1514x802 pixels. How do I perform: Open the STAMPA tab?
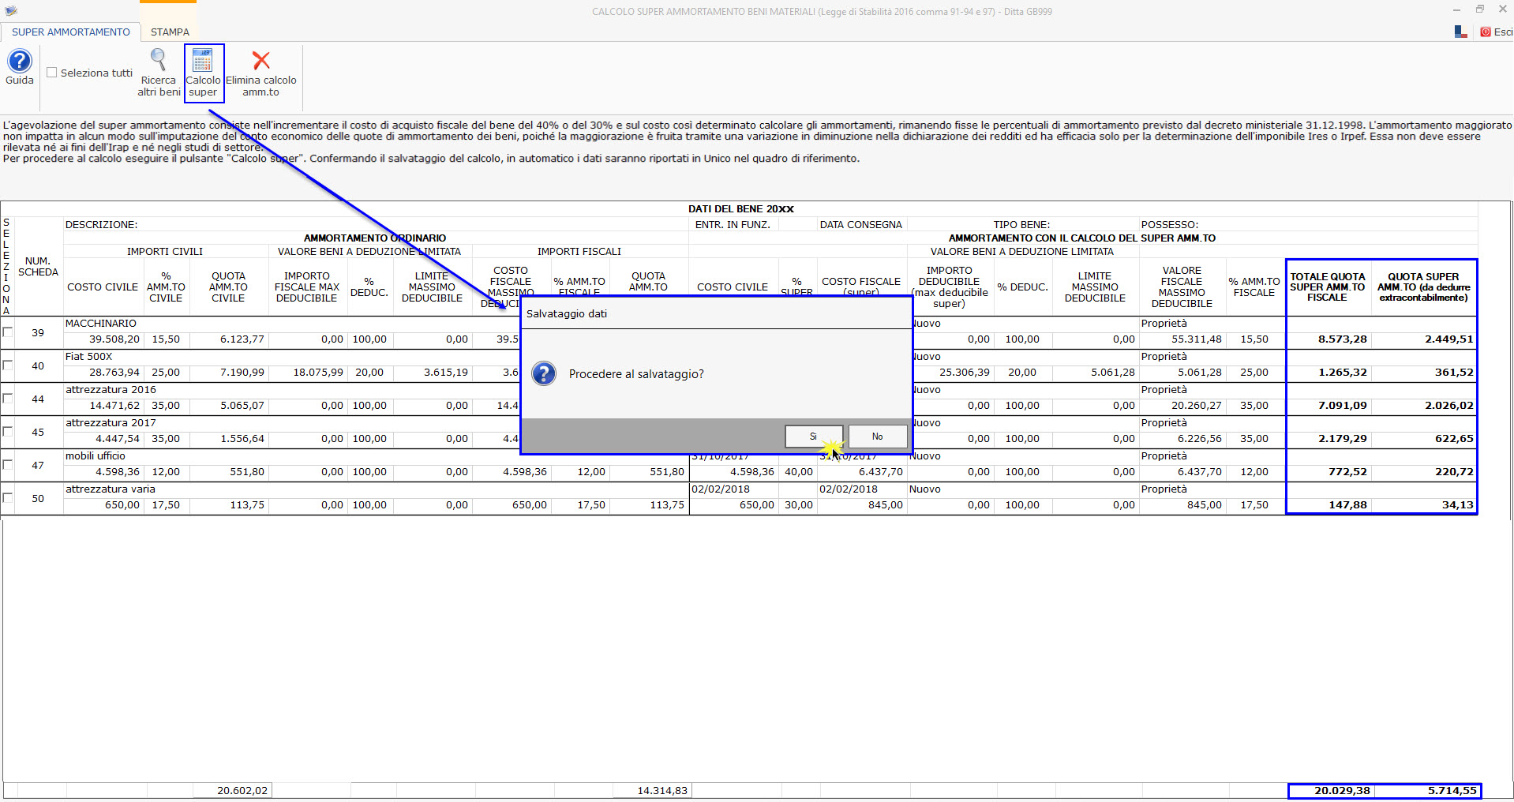click(x=170, y=32)
